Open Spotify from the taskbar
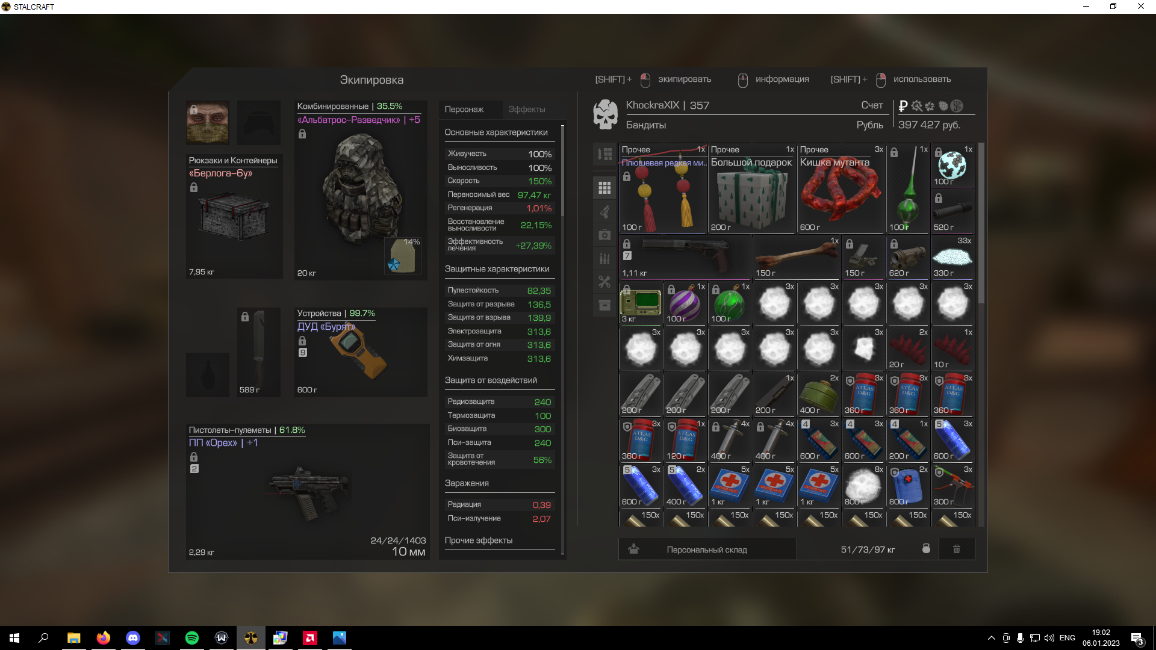Screen dimensions: 1156x650 coord(192,638)
